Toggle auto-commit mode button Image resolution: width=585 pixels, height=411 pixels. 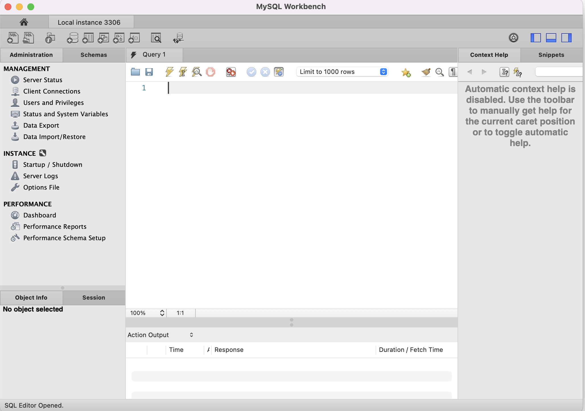click(279, 72)
